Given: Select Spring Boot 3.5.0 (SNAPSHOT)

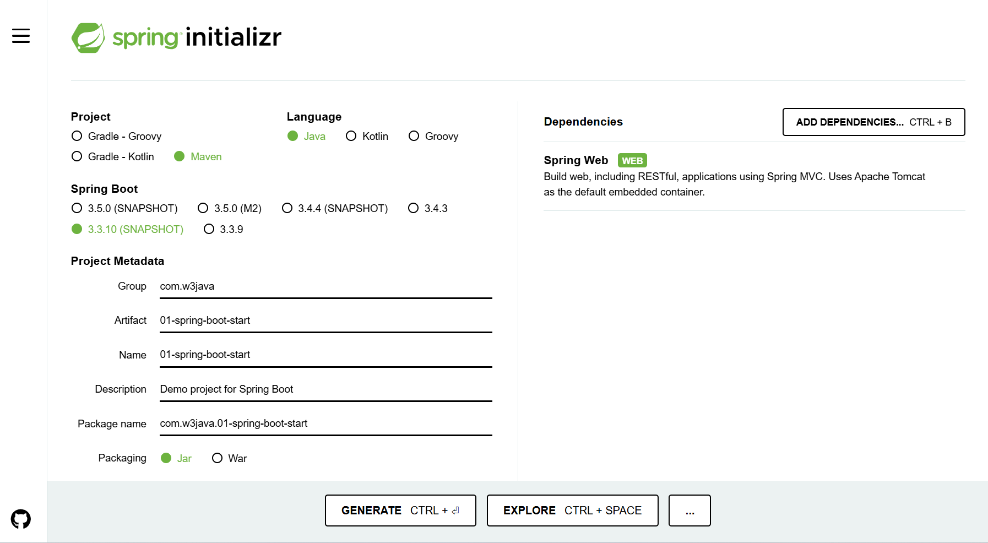Looking at the screenshot, I should click(124, 208).
